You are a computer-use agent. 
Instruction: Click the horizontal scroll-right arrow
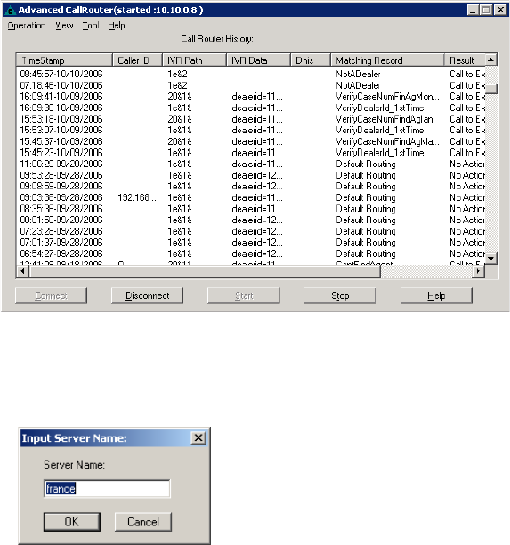[x=479, y=271]
